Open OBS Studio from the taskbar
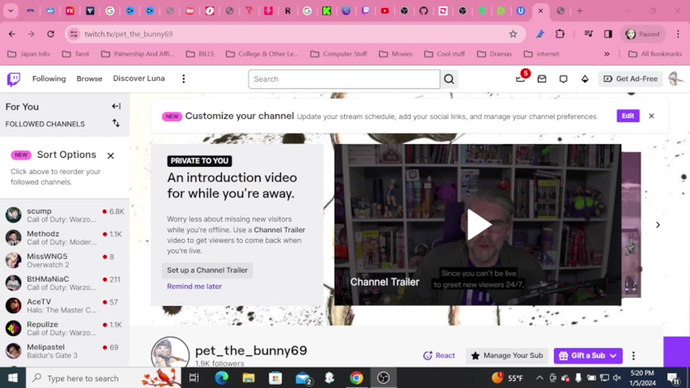Image resolution: width=690 pixels, height=388 pixels. [x=383, y=378]
